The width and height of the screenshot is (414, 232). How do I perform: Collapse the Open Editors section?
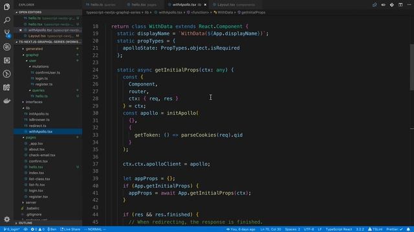point(48,12)
